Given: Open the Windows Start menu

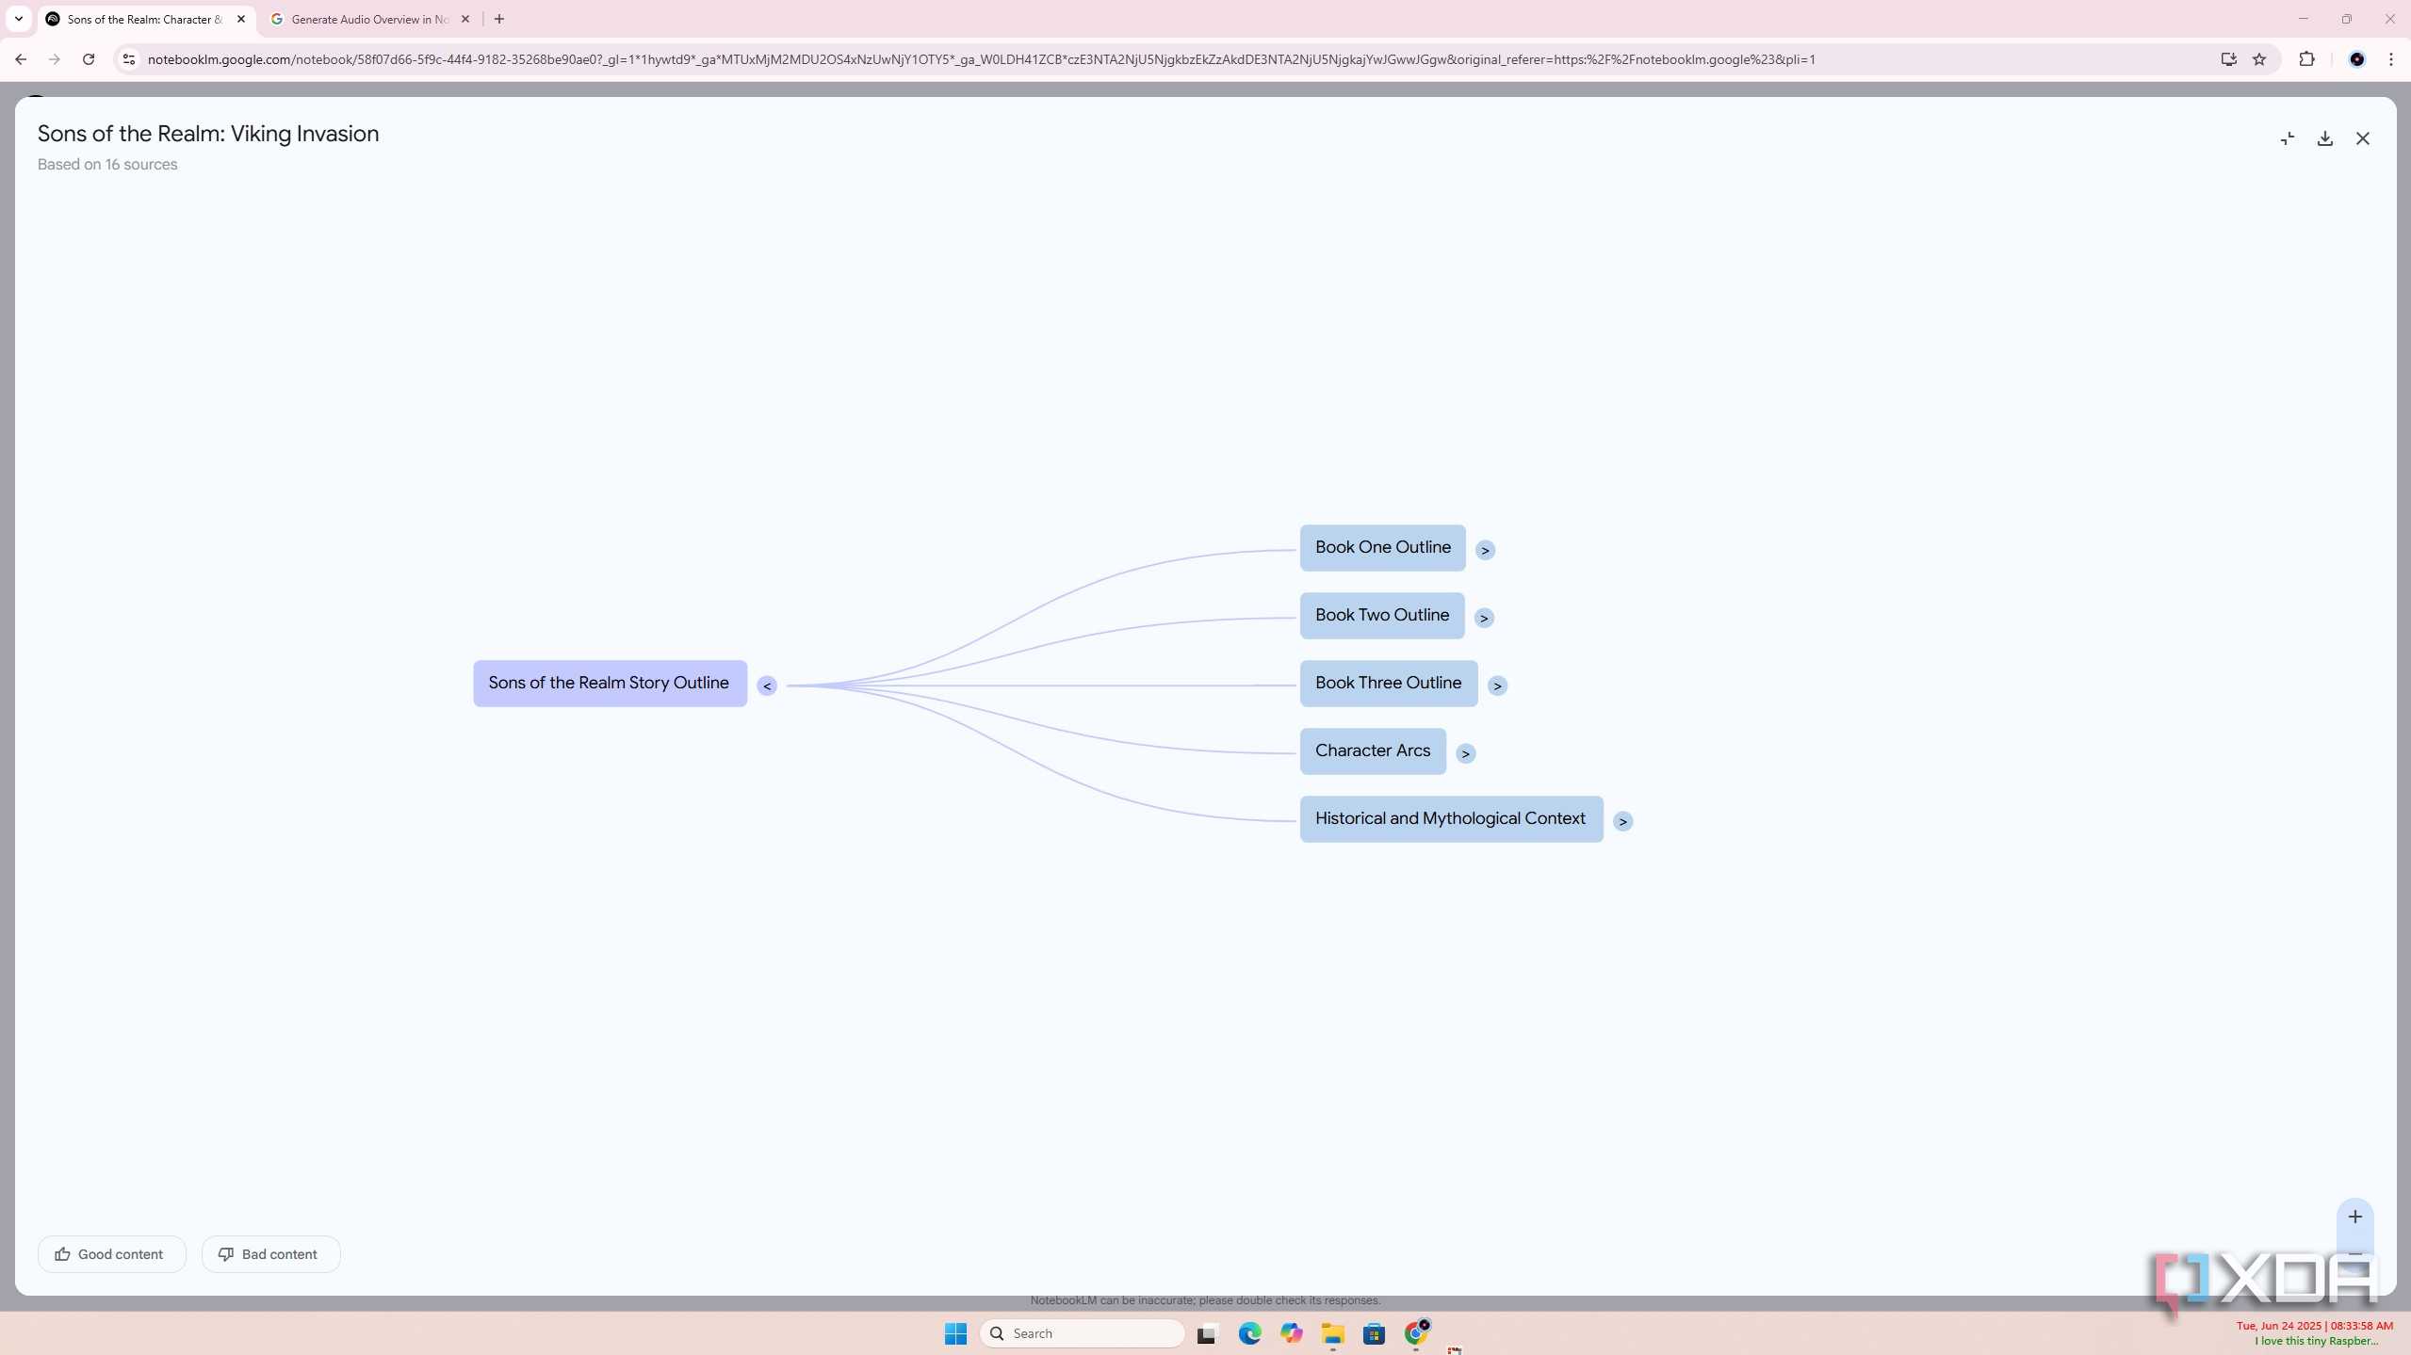Looking at the screenshot, I should click(955, 1333).
